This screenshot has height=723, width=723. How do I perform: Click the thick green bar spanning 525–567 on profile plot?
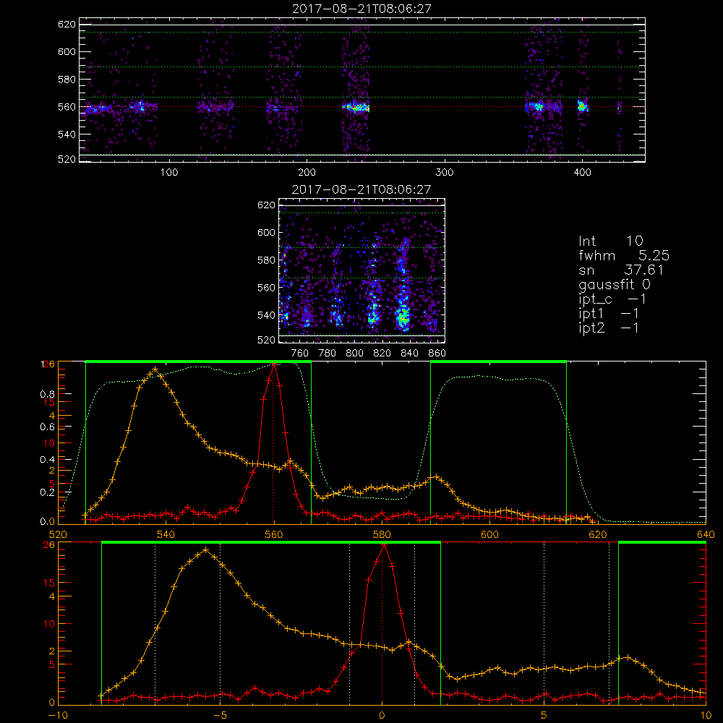click(x=198, y=361)
